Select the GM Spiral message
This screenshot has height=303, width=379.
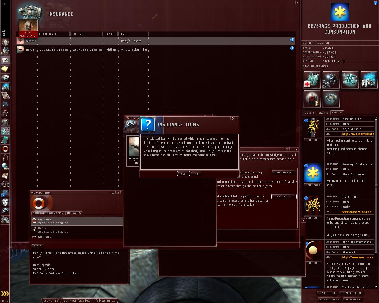point(77,221)
